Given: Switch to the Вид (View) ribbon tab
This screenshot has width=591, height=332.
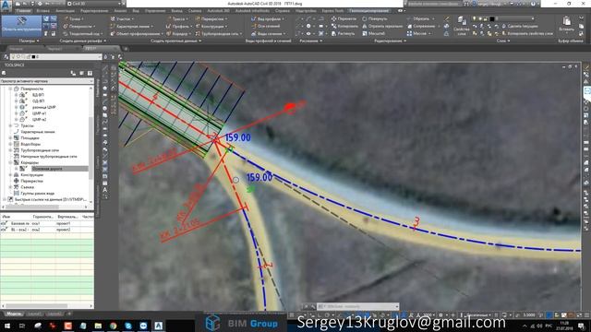Looking at the screenshot, I should click(x=136, y=11).
